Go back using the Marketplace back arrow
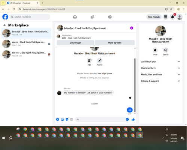 (5, 25)
